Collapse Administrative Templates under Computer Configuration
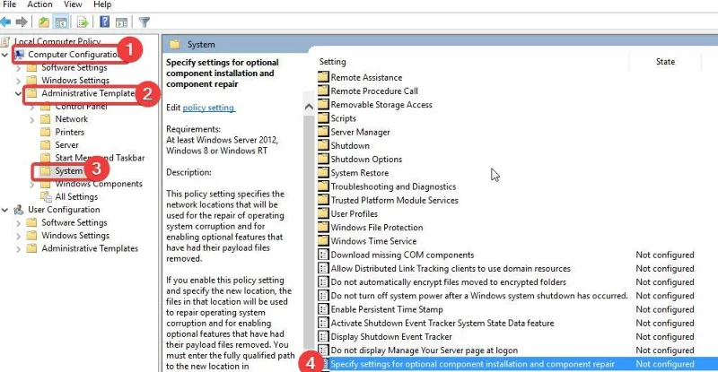This screenshot has width=718, height=372. (x=18, y=94)
